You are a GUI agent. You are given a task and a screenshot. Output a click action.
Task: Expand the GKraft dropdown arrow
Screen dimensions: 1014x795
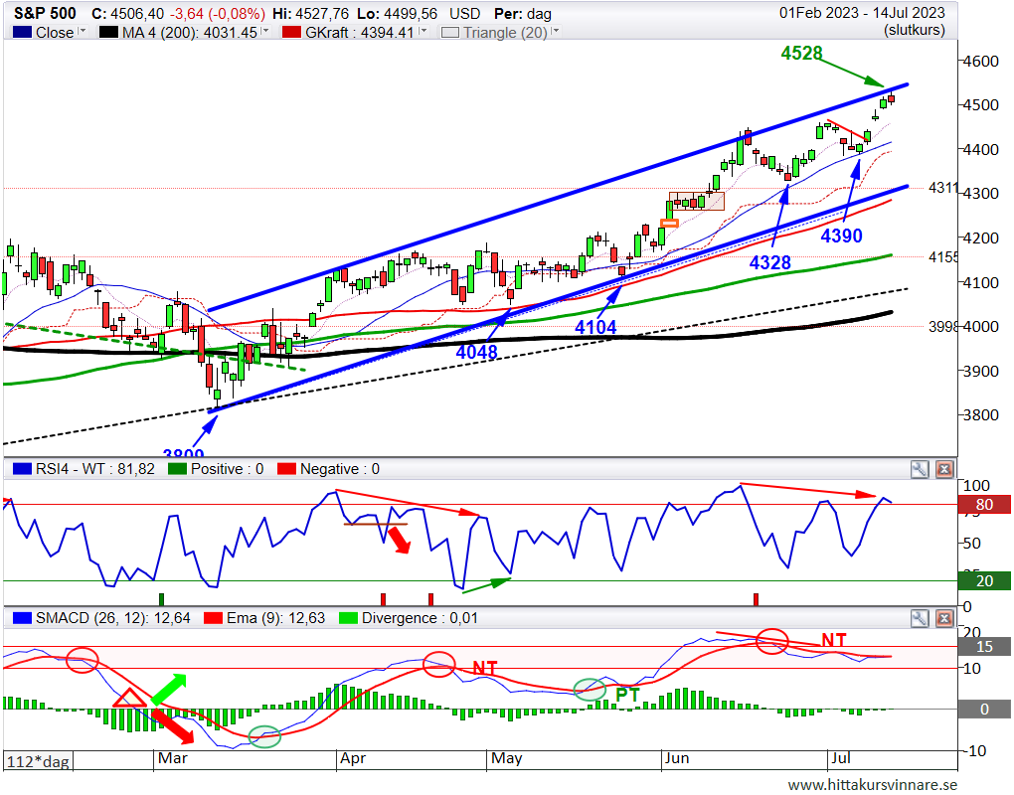(422, 31)
